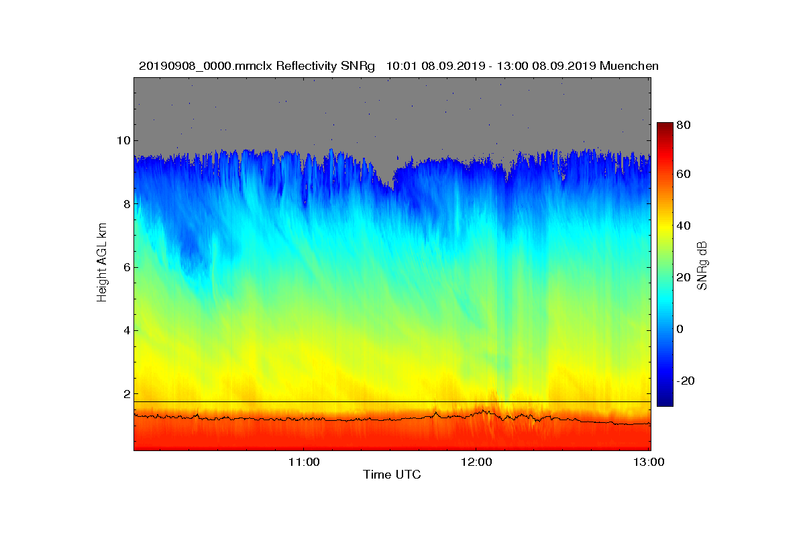Click the 13:00 time tick label
The width and height of the screenshot is (805, 537).
tap(648, 462)
